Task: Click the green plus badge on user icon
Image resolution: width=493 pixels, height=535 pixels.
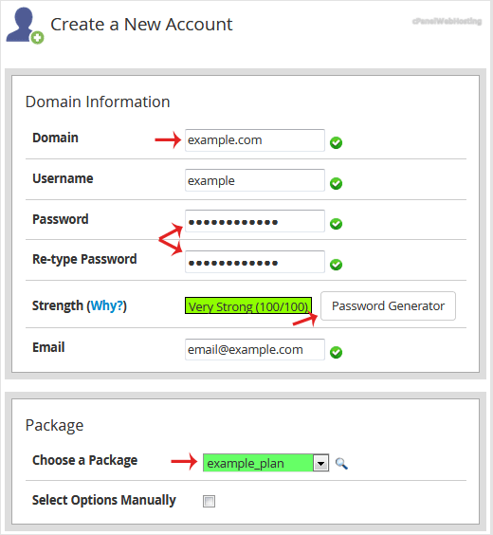Action: 37,38
